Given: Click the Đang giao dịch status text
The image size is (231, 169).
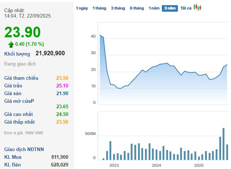Looking at the screenshot, I should [x=20, y=64].
